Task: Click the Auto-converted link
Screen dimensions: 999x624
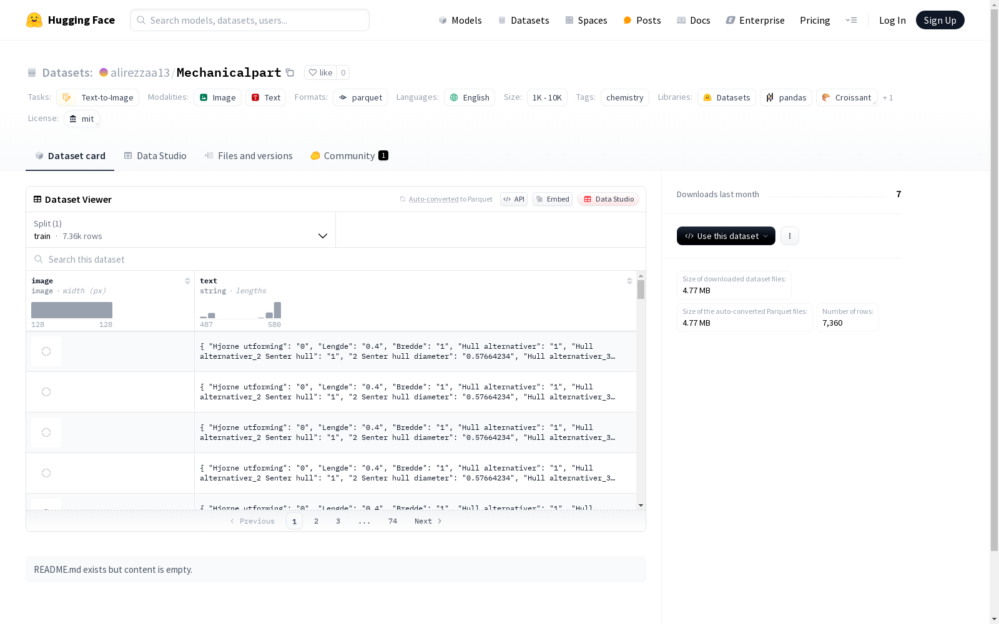Action: tap(433, 199)
